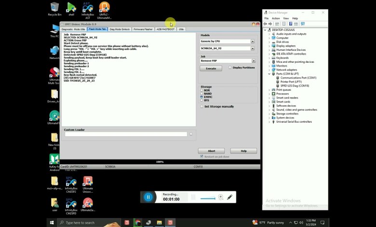The image size is (376, 227).
Task: Select UFS storage radio button
Action: 201,100
